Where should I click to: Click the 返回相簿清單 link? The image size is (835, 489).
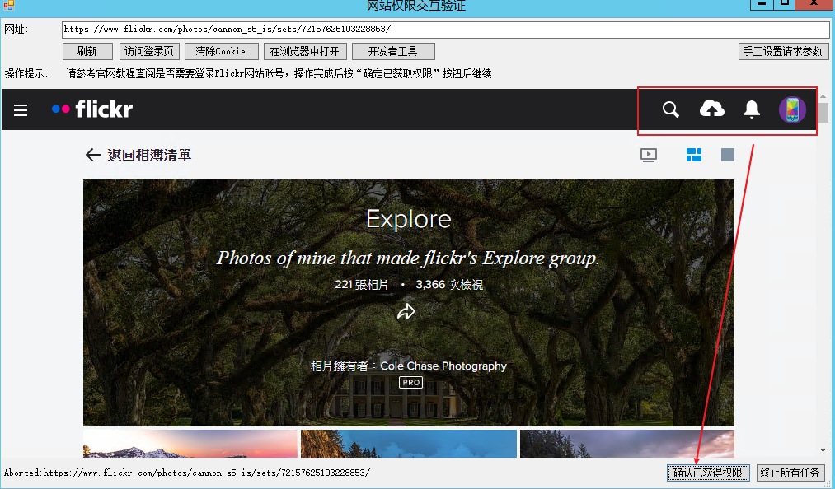149,156
